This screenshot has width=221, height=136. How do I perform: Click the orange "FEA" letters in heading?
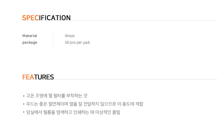[x=28, y=77]
